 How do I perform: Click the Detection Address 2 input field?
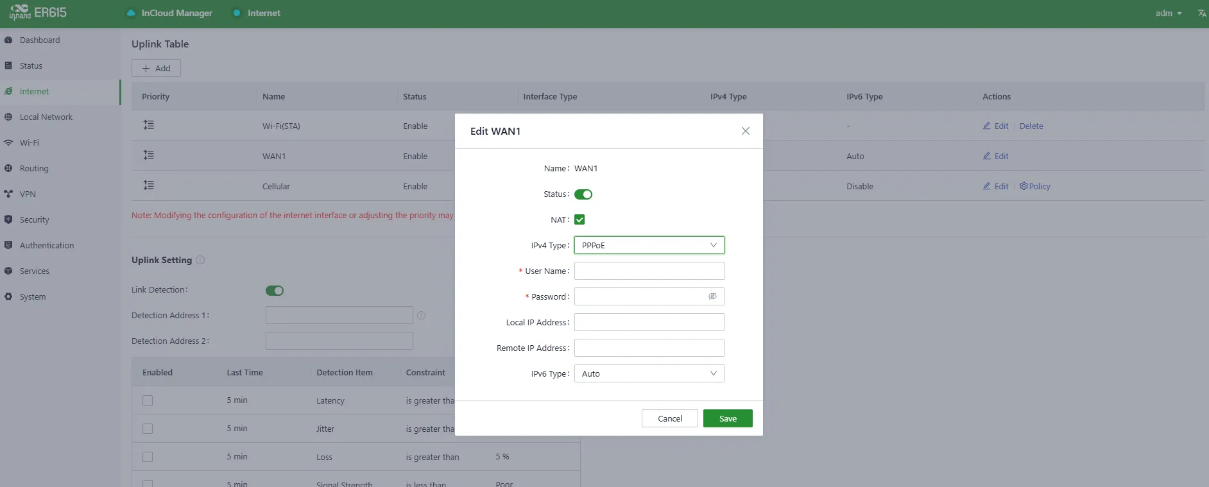point(339,341)
